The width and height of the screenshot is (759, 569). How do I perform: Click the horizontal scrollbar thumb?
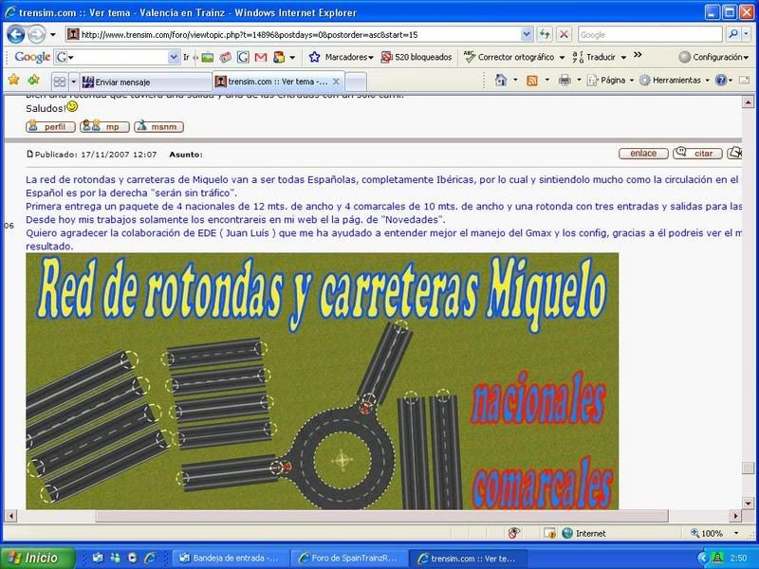tap(381, 516)
